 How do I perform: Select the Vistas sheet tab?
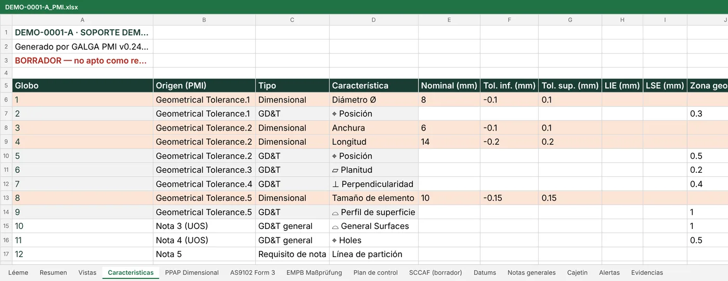(x=87, y=273)
